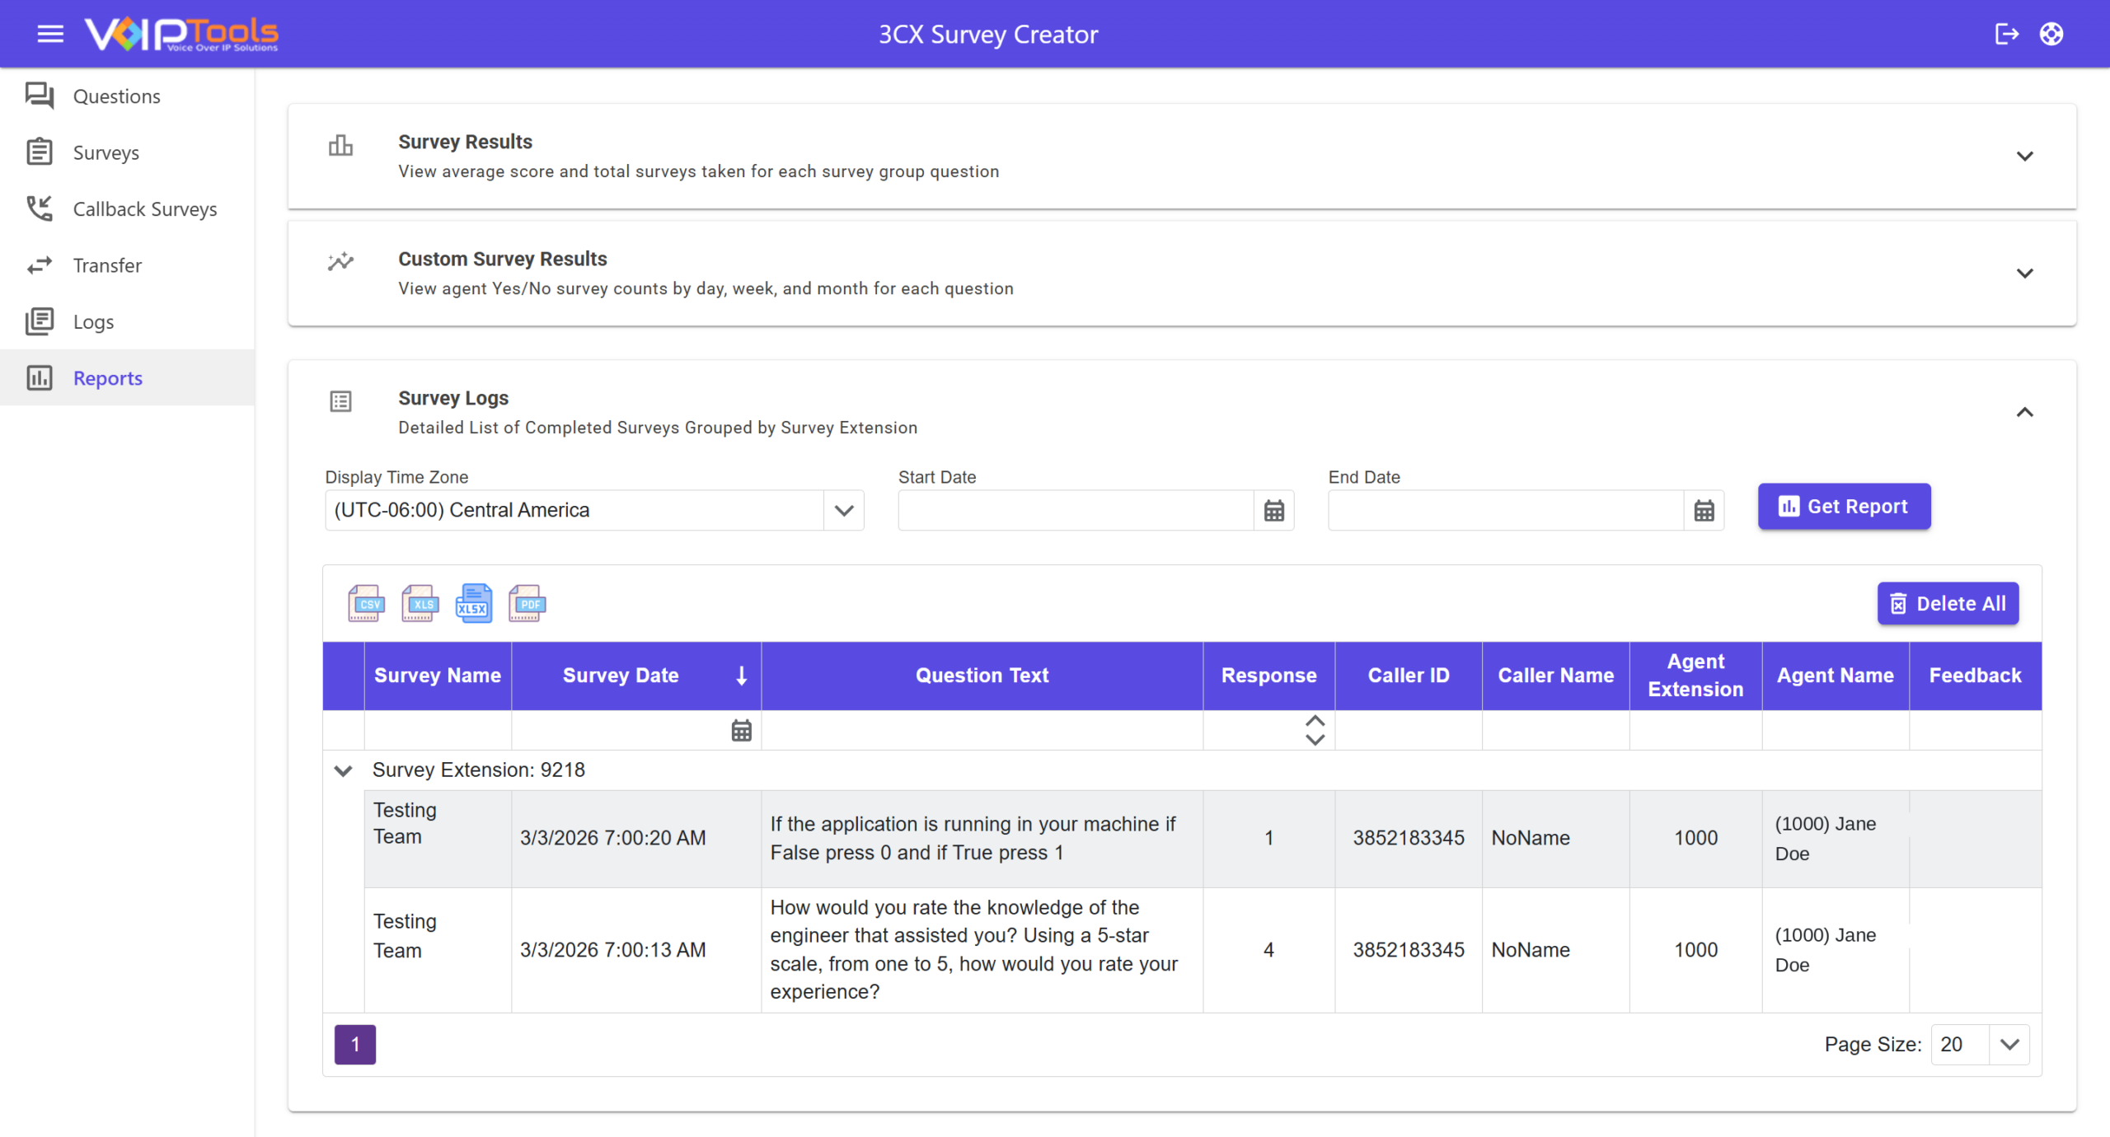
Task: Go to Surveys in sidebar
Action: (127, 152)
